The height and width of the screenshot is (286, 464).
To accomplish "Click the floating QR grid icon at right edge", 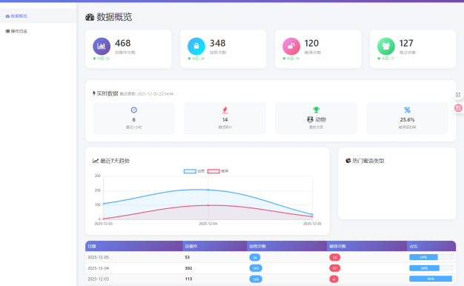I will click(458, 95).
